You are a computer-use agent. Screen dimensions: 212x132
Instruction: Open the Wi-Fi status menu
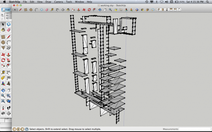[161, 2]
